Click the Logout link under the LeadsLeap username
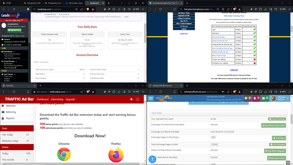Image resolution: width=293 pixels, height=165 pixels. click(x=23, y=27)
